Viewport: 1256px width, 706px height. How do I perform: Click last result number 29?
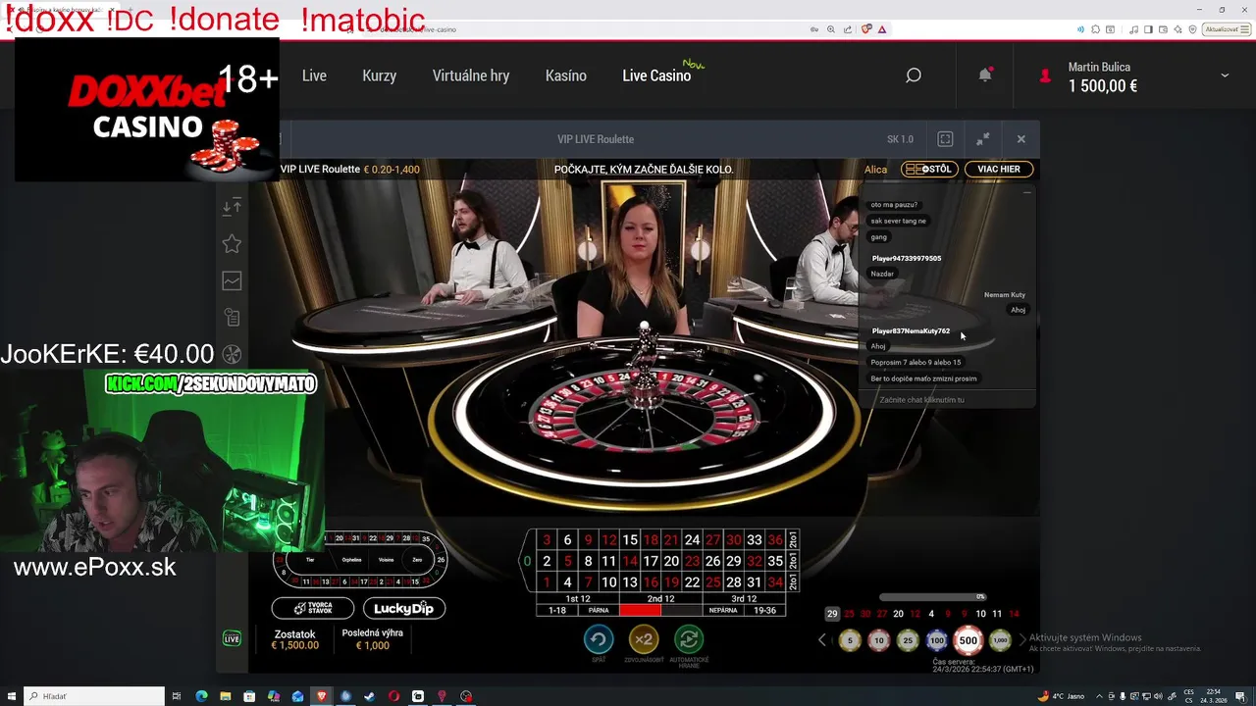coord(832,614)
